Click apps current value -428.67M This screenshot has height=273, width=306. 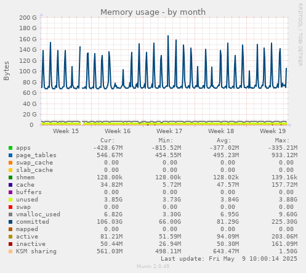(108, 148)
